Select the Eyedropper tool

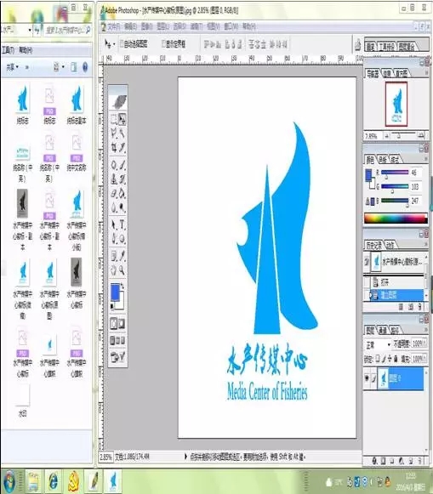122,256
